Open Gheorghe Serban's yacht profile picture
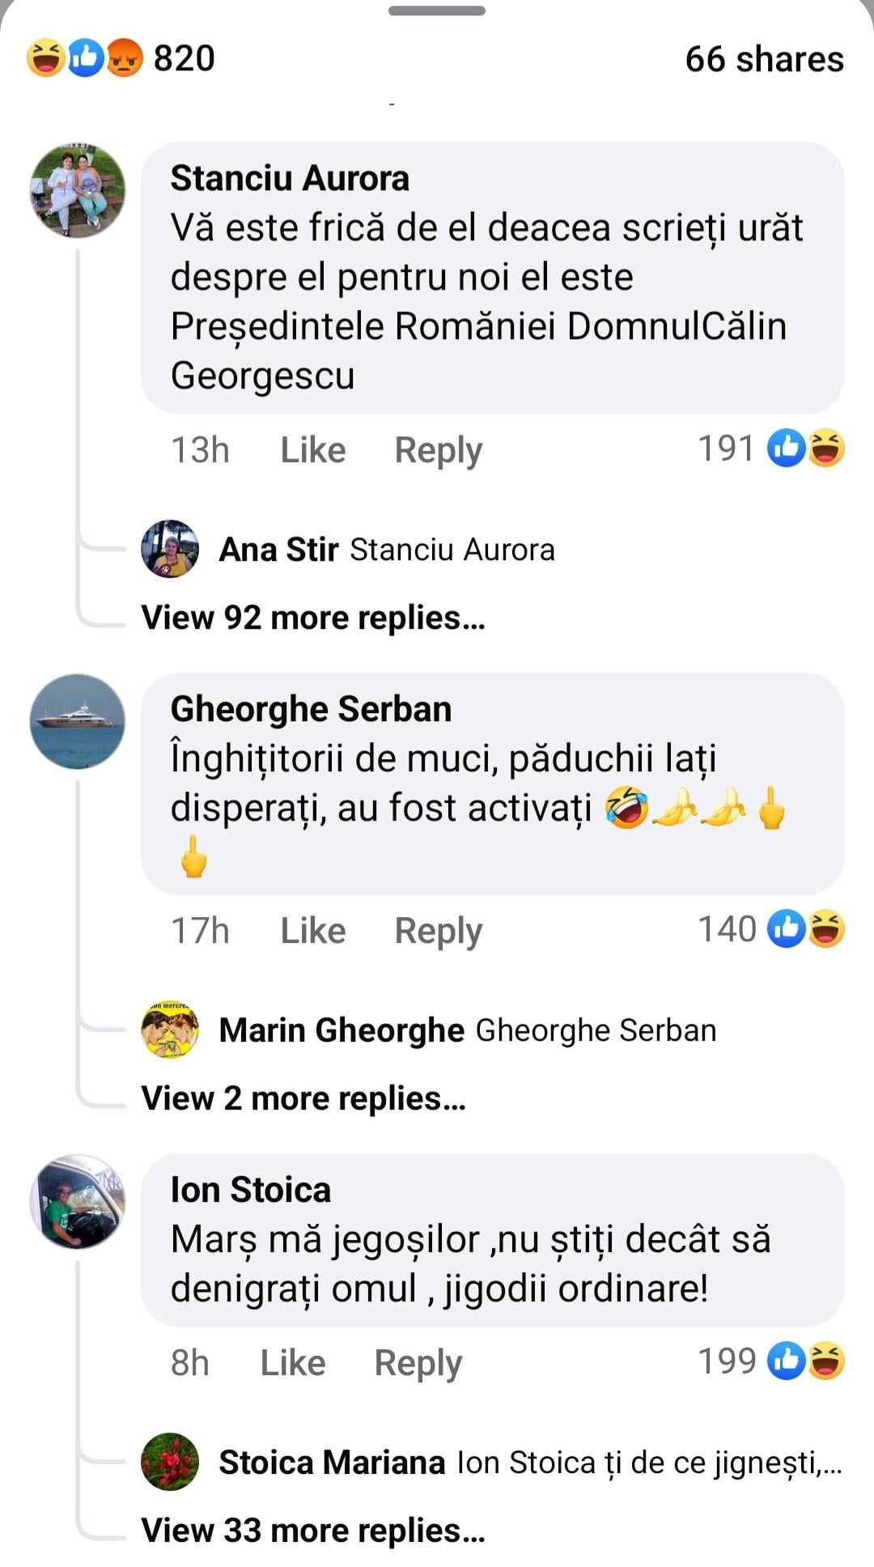874x1567 pixels. point(78,720)
